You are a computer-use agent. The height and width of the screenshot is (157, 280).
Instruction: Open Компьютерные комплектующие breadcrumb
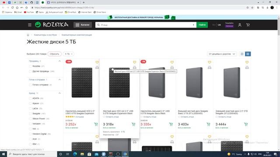point(77,35)
